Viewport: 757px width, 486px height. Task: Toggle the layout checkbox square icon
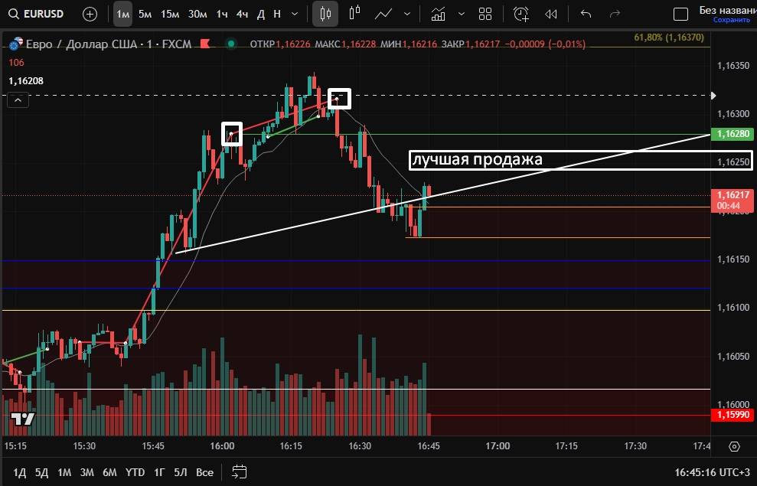[680, 14]
